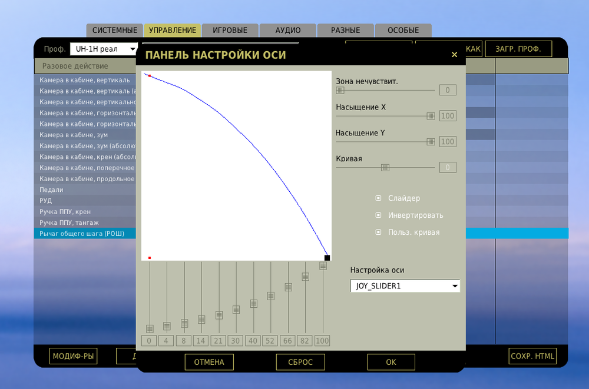Screen dimensions: 589x389
Task: Click the СОХР. HTML button
Action: click(532, 356)
